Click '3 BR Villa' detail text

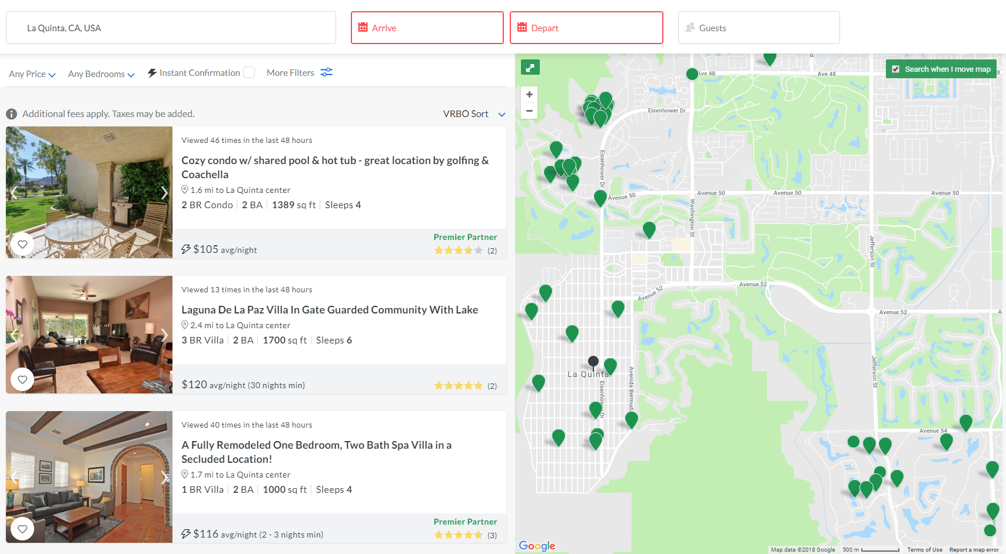click(x=202, y=341)
